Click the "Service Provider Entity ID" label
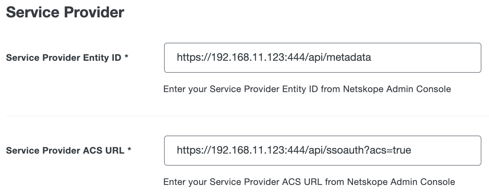Image resolution: width=489 pixels, height=194 pixels. tap(64, 58)
